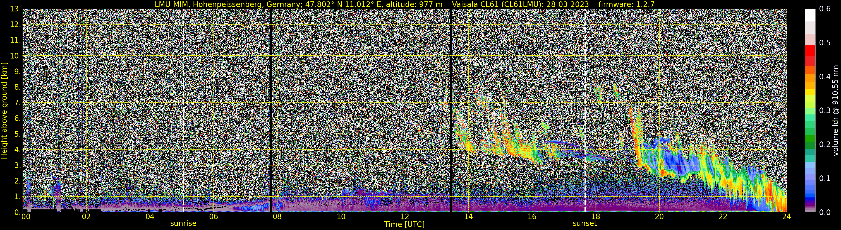Click the black data-gap bar before 08 UTC
This screenshot has width=841, height=230.
coord(271,111)
